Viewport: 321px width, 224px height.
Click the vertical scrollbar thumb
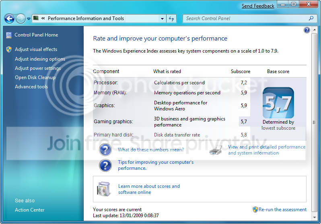click(314, 122)
